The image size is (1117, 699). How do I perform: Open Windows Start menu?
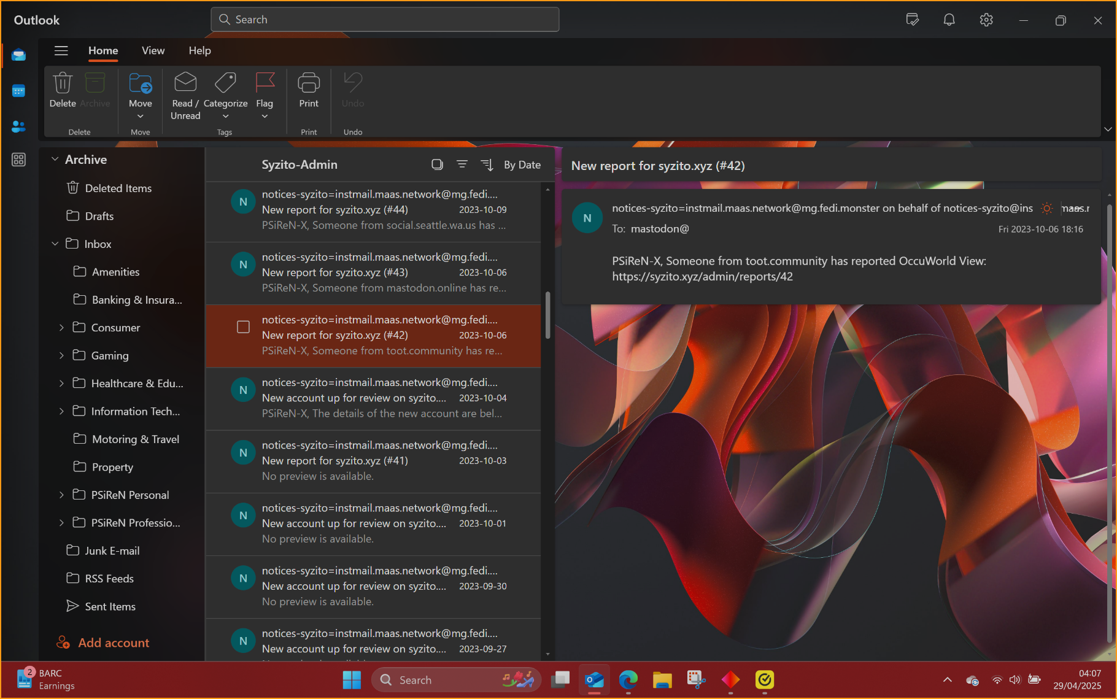pos(352,680)
